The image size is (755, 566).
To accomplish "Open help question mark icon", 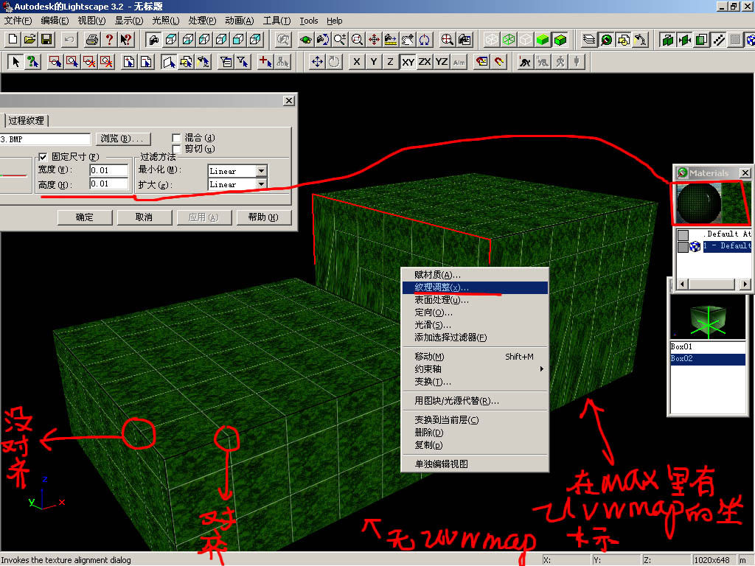I will [x=109, y=40].
